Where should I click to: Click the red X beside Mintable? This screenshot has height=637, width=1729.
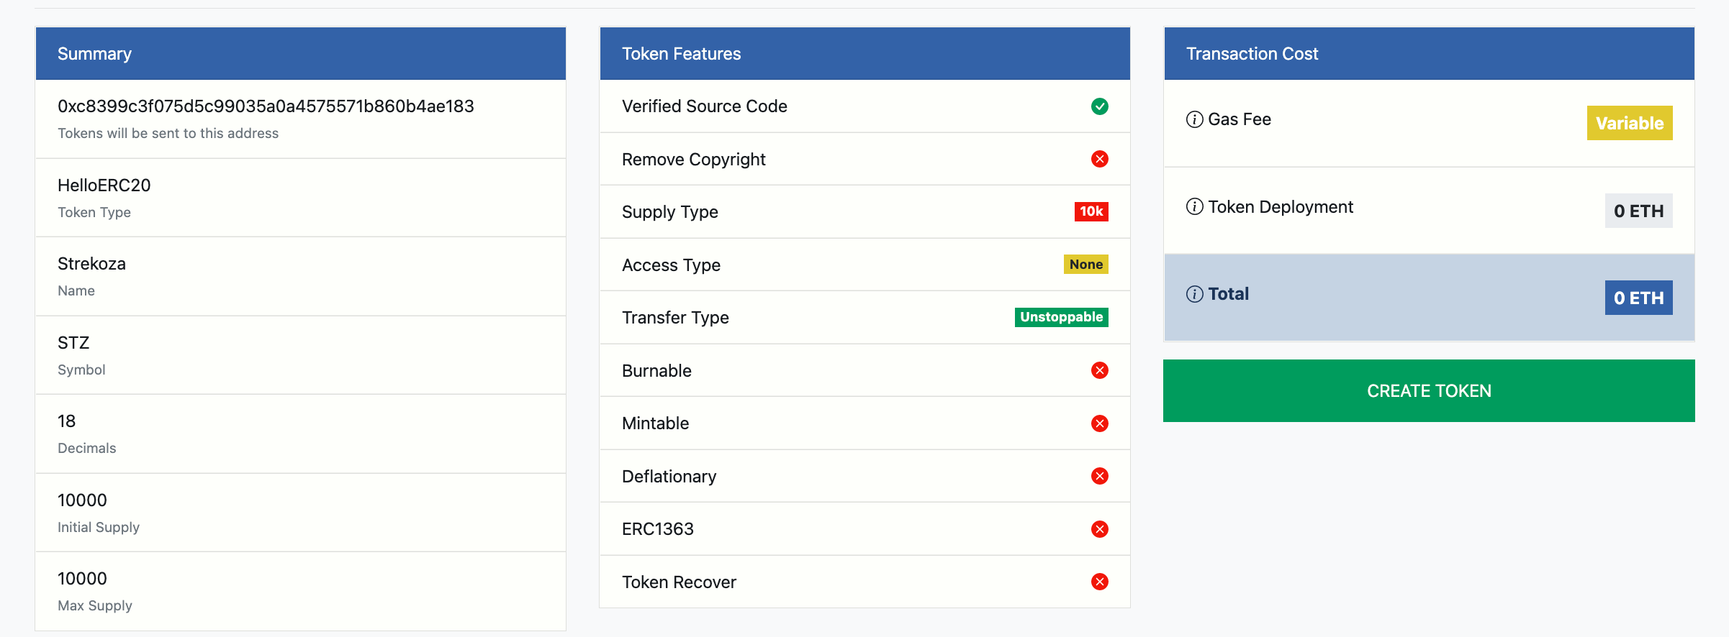(x=1099, y=423)
